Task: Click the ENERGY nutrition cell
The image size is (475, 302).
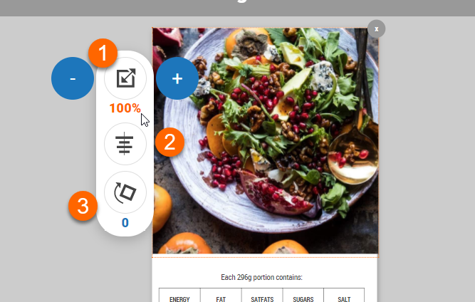Action: click(x=179, y=296)
